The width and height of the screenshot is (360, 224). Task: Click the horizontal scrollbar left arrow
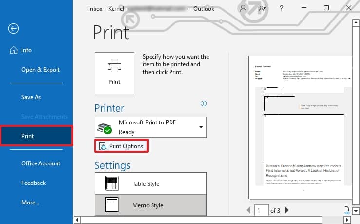pos(77,220)
